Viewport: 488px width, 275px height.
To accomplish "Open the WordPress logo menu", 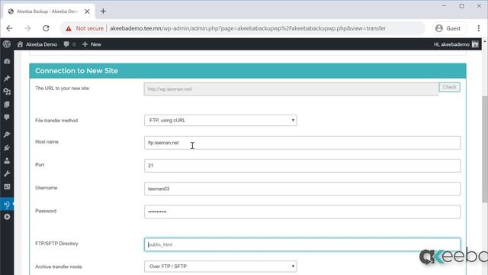I will (x=7, y=44).
